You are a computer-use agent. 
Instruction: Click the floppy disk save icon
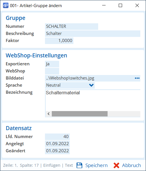click(79, 165)
